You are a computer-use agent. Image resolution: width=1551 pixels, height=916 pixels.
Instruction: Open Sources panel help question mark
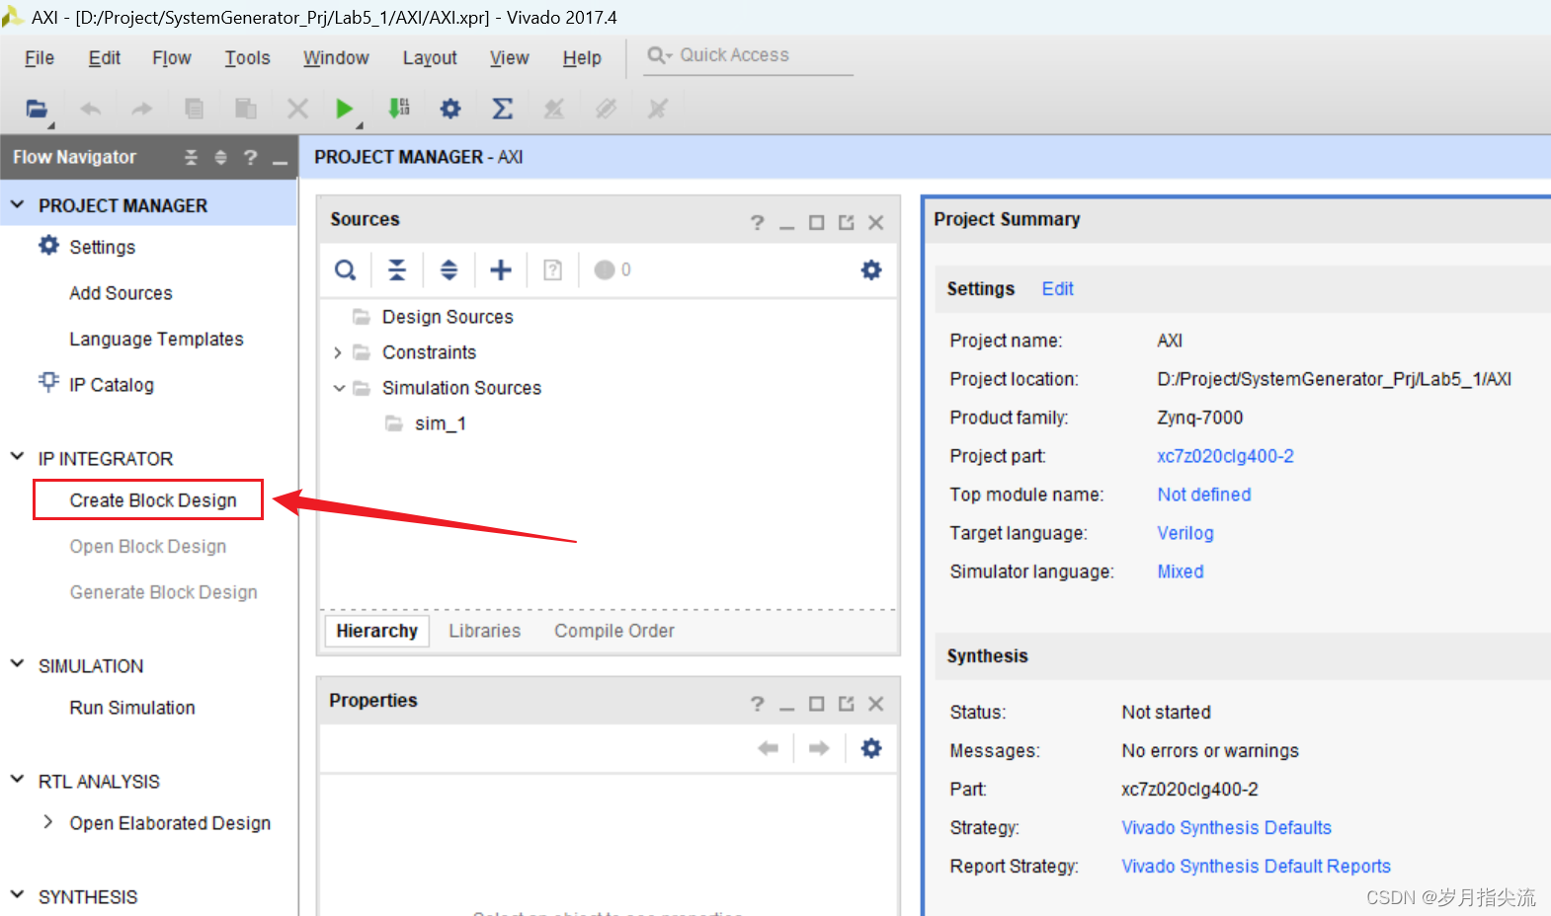click(758, 223)
